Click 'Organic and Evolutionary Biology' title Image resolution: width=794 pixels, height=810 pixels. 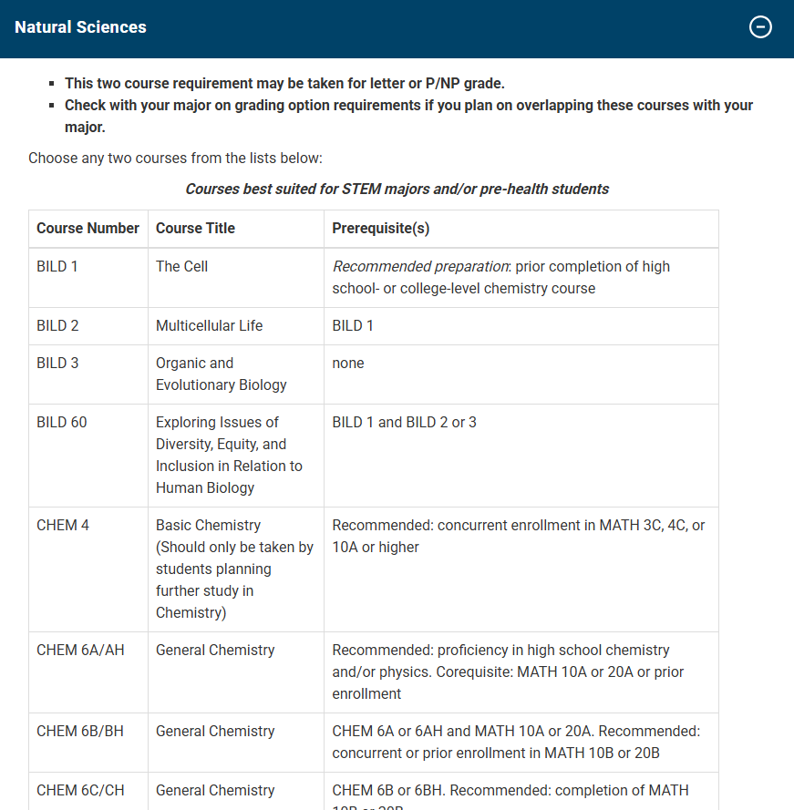pos(221,374)
